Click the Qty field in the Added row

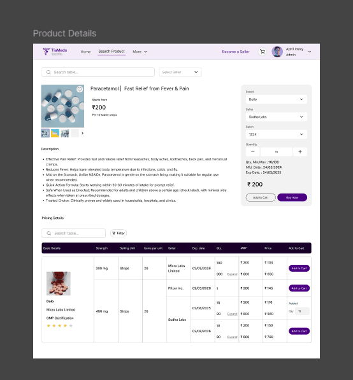pyautogui.click(x=302, y=311)
